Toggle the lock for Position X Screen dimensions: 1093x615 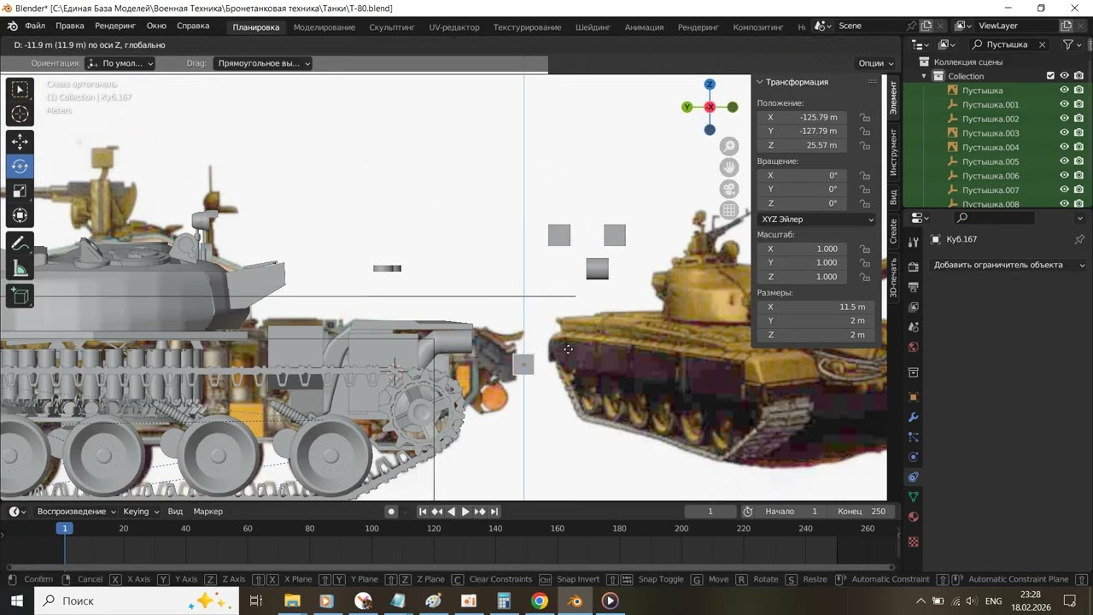coord(865,118)
